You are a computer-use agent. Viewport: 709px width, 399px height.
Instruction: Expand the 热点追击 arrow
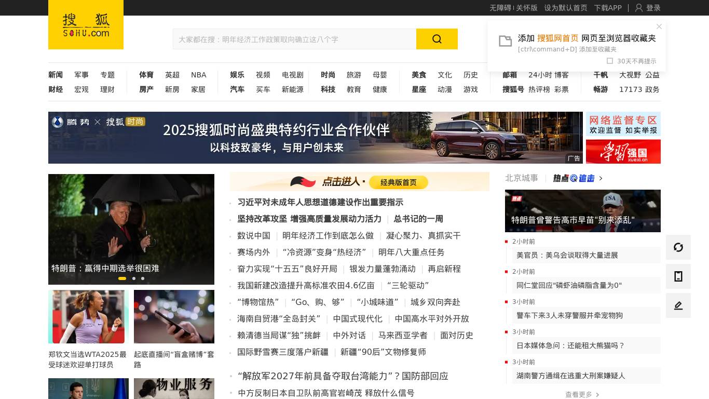point(601,178)
